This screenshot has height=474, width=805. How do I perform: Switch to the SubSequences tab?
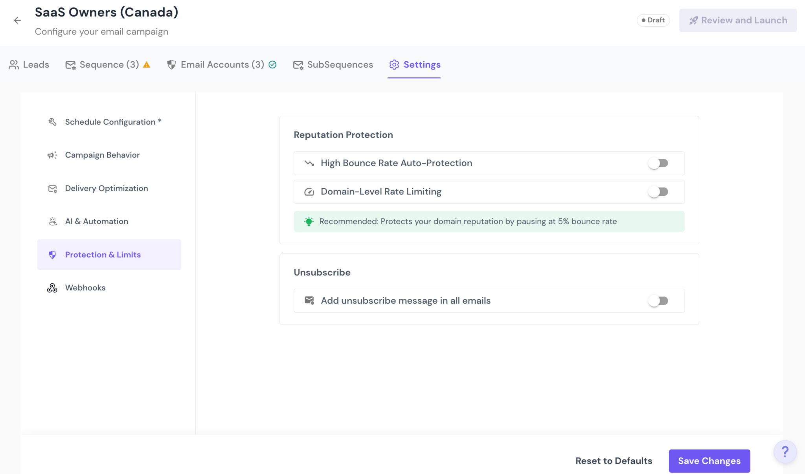pyautogui.click(x=333, y=65)
